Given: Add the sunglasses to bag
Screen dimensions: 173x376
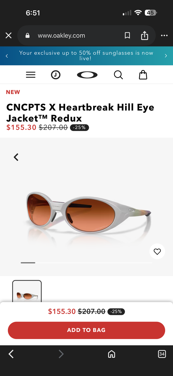Looking at the screenshot, I should (x=86, y=330).
